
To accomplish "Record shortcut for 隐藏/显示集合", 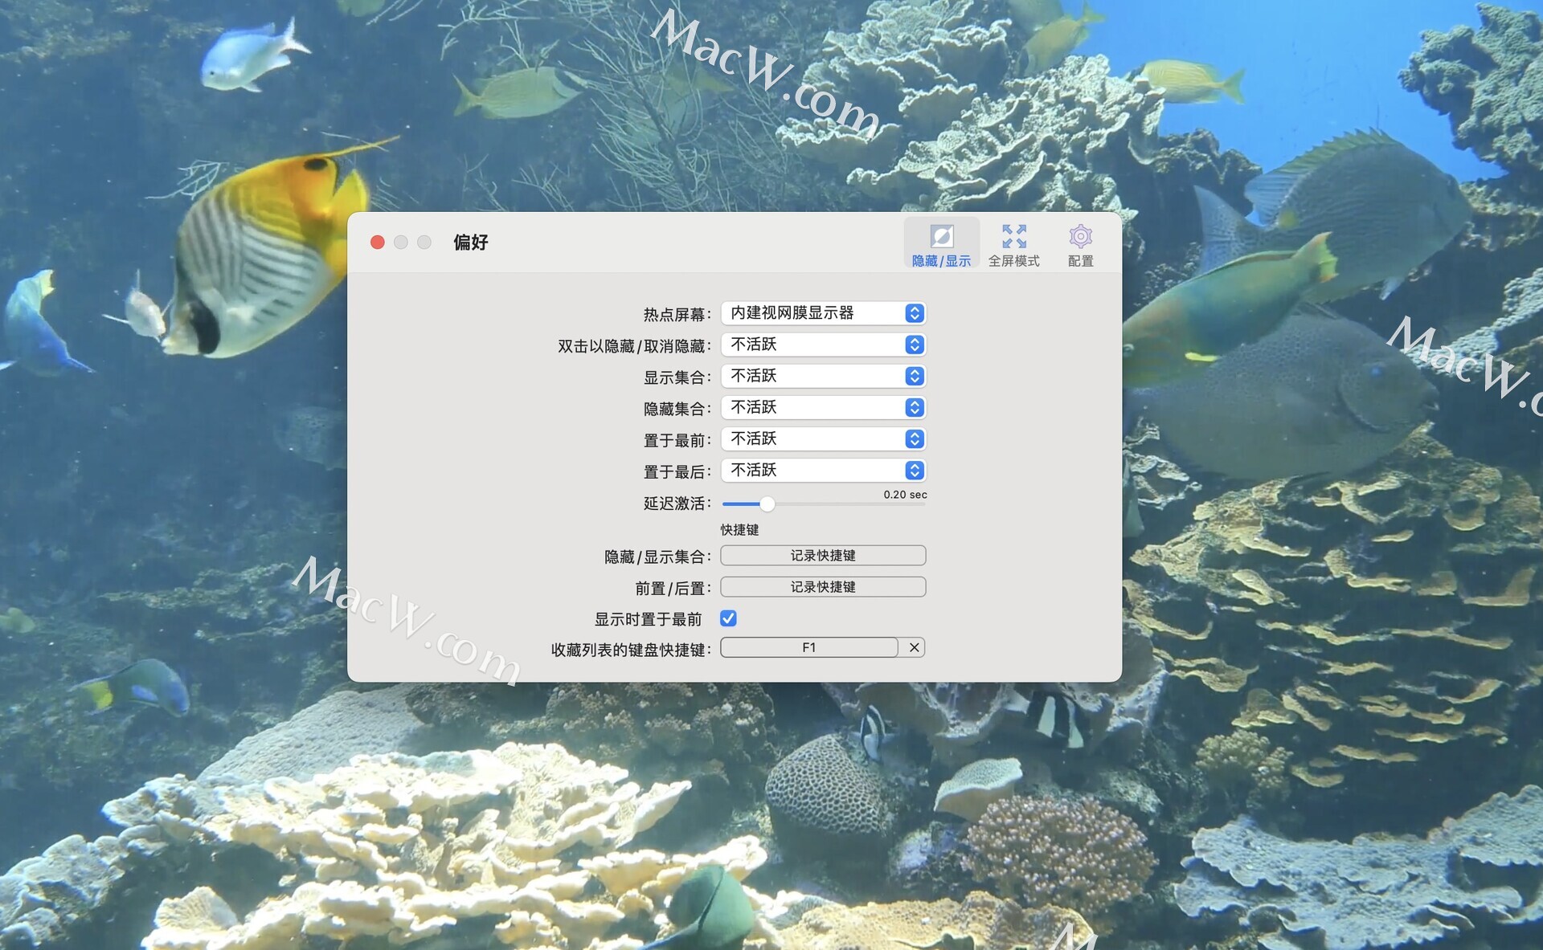I will point(823,556).
